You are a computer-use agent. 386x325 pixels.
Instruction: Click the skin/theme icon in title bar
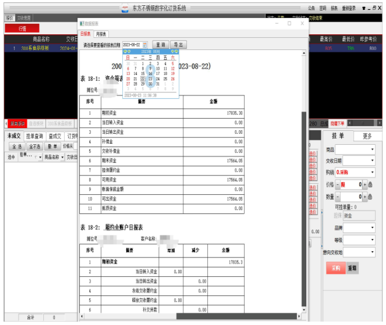click(x=364, y=9)
